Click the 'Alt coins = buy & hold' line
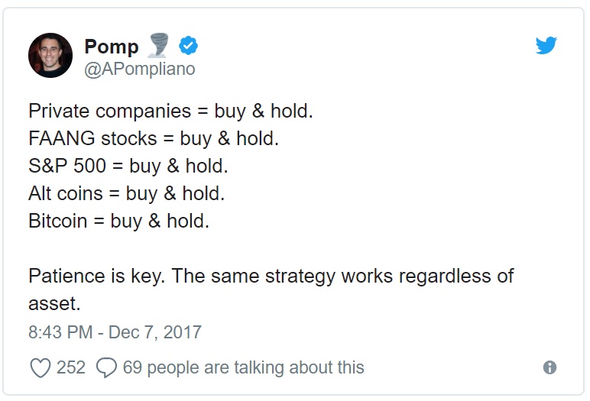The image size is (590, 401). (126, 194)
